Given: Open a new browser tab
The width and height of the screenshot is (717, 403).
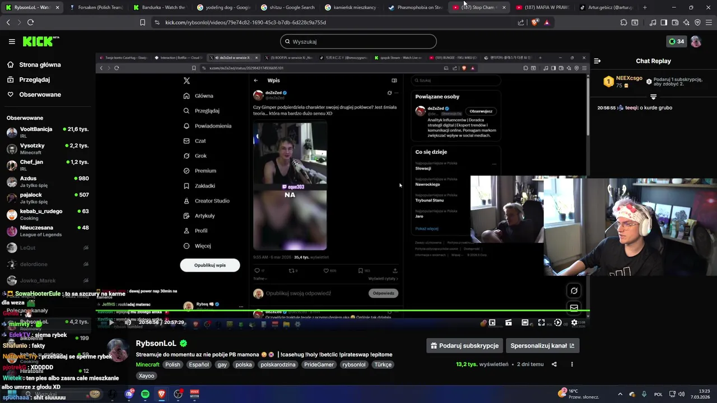Looking at the screenshot, I should tap(645, 7).
